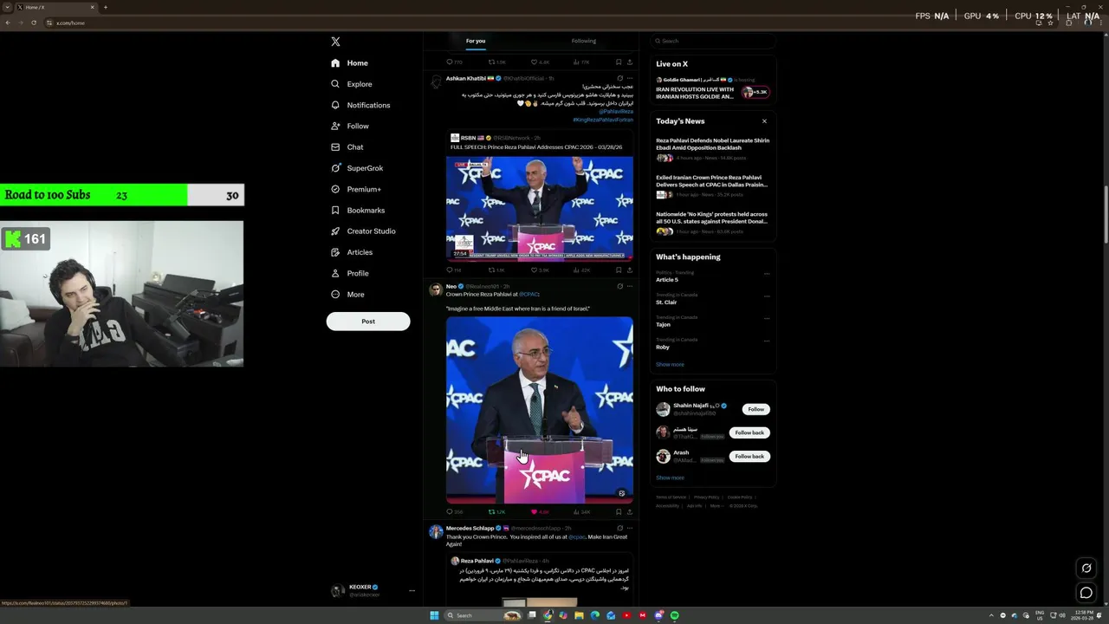Viewport: 1109px width, 624px height.
Task: Open the Home sidebar item
Action: pos(349,63)
